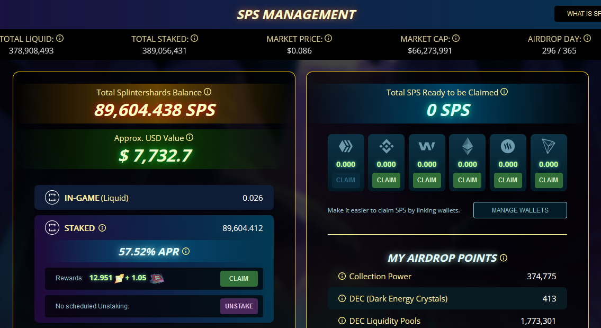
Task: Click the Staked SPS token icon
Action: (x=52, y=228)
